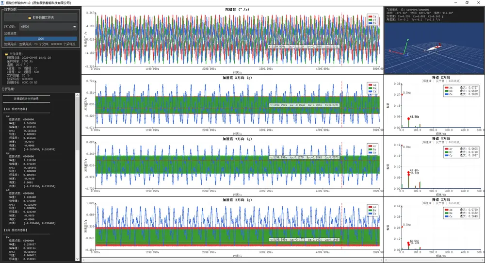Image resolution: width=485 pixels, height=263 pixels.
Task: Select the 采样频率 1000 Hz line
Action: pos(19,61)
